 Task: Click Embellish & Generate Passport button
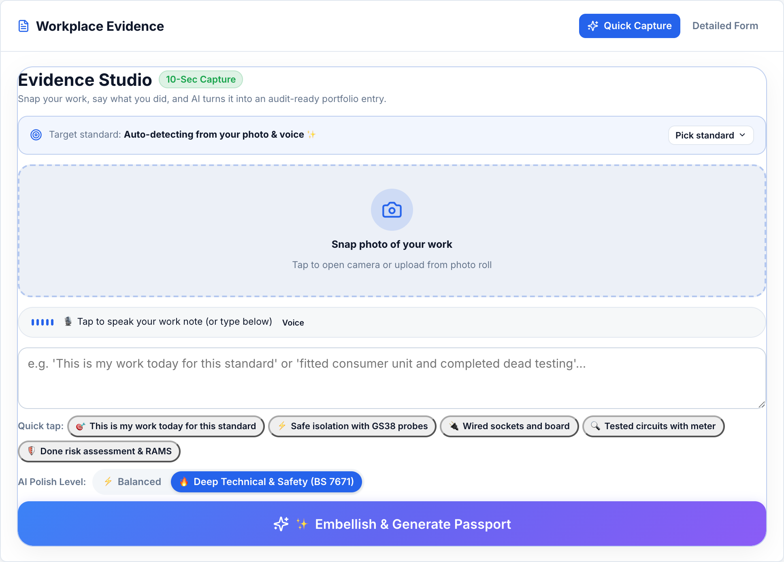point(392,524)
